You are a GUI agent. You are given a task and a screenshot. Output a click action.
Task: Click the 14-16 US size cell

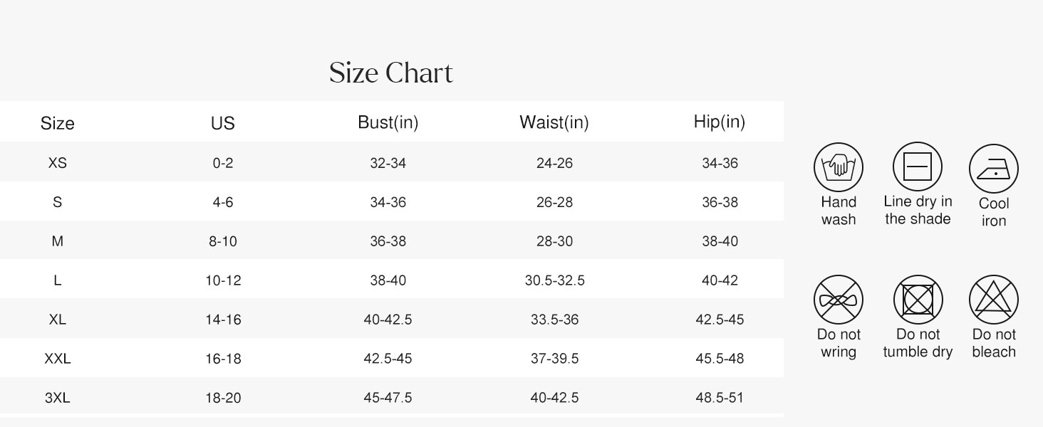pyautogui.click(x=223, y=320)
